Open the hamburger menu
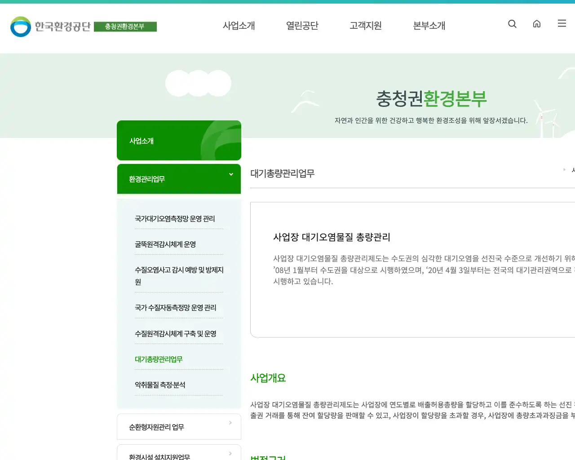575x460 pixels. (562, 23)
